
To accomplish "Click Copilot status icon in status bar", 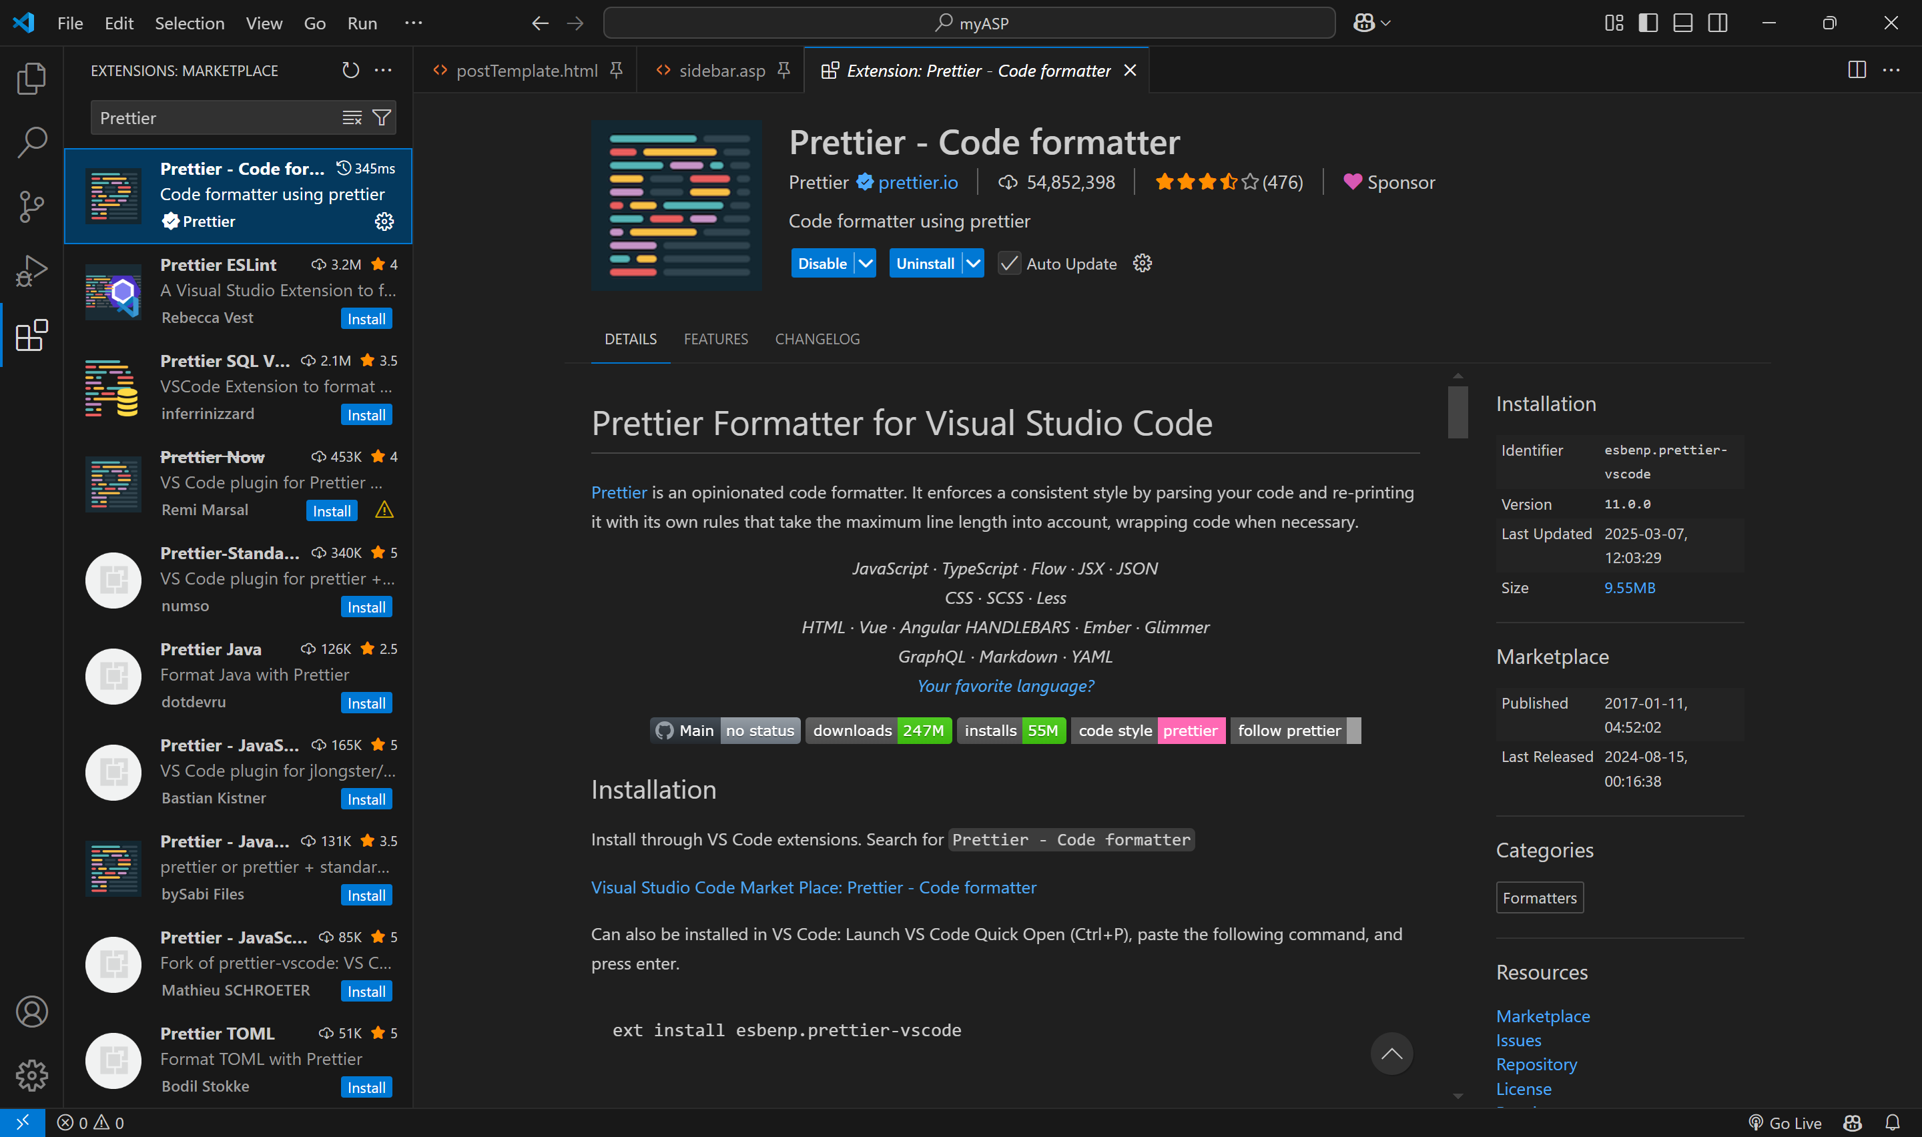I will point(1853,1122).
